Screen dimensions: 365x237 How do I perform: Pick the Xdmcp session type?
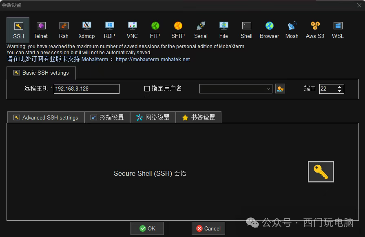click(86, 30)
